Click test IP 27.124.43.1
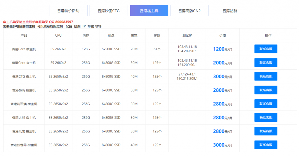The width and height of the screenshot is (299, 156). coord(187,74)
